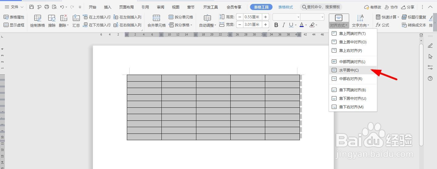437x169 pixels.
Task: Click Convert to Text (转换成文本)
Action: coord(414,25)
